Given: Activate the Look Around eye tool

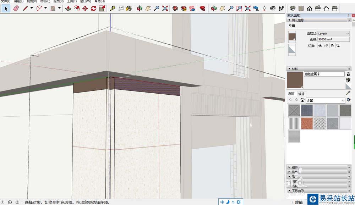Looking at the screenshot, I should 273,9.
